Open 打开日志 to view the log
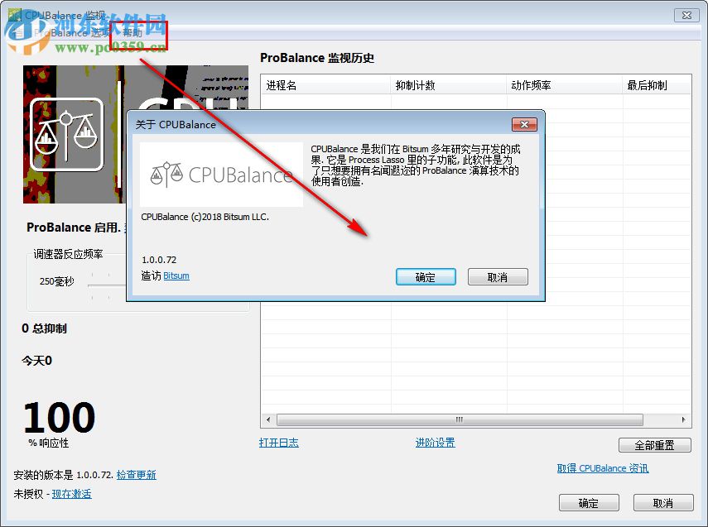708x527 pixels. (x=279, y=443)
